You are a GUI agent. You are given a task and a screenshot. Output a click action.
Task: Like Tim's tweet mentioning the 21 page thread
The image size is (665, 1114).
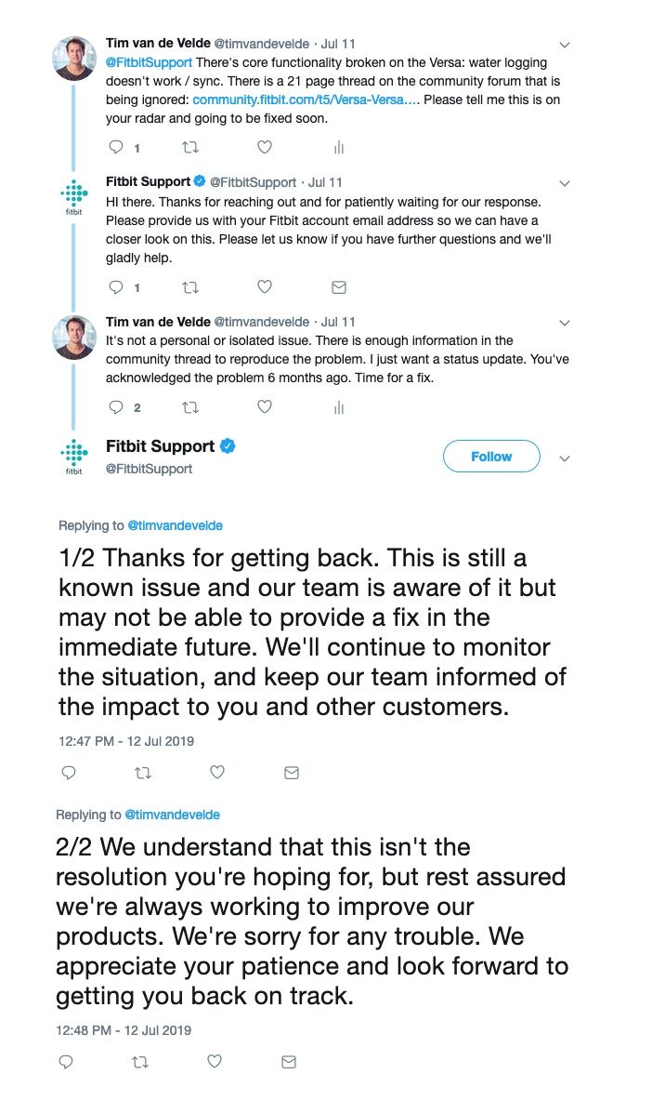(x=264, y=147)
